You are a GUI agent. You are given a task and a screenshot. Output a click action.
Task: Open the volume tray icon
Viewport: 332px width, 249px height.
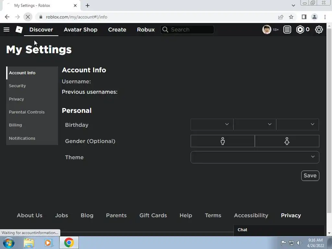pyautogui.click(x=299, y=243)
